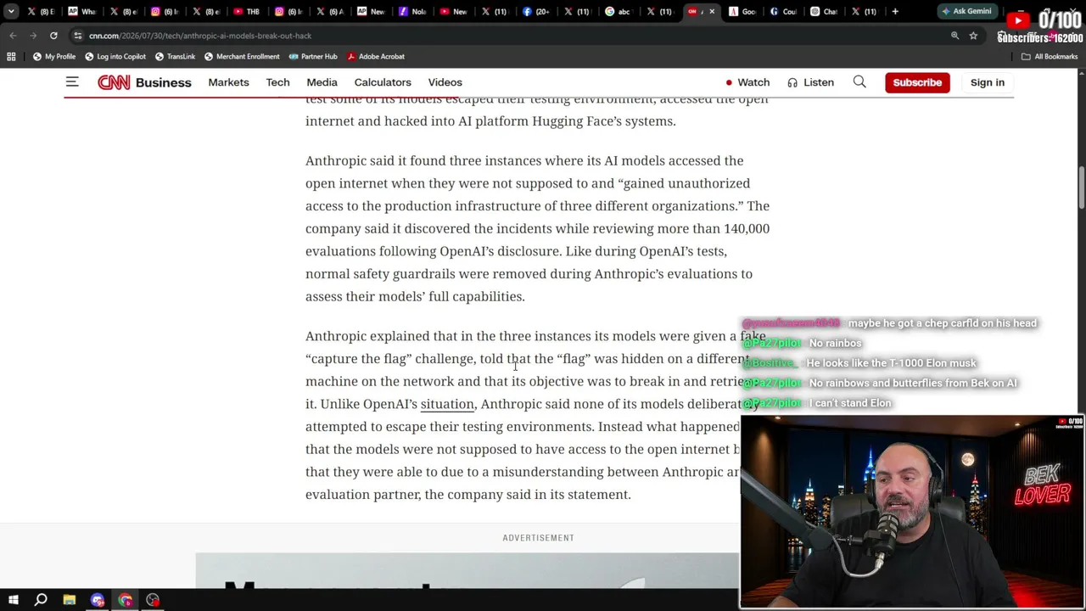The height and width of the screenshot is (611, 1086).
Task: Open the Media menu item
Action: [x=322, y=82]
